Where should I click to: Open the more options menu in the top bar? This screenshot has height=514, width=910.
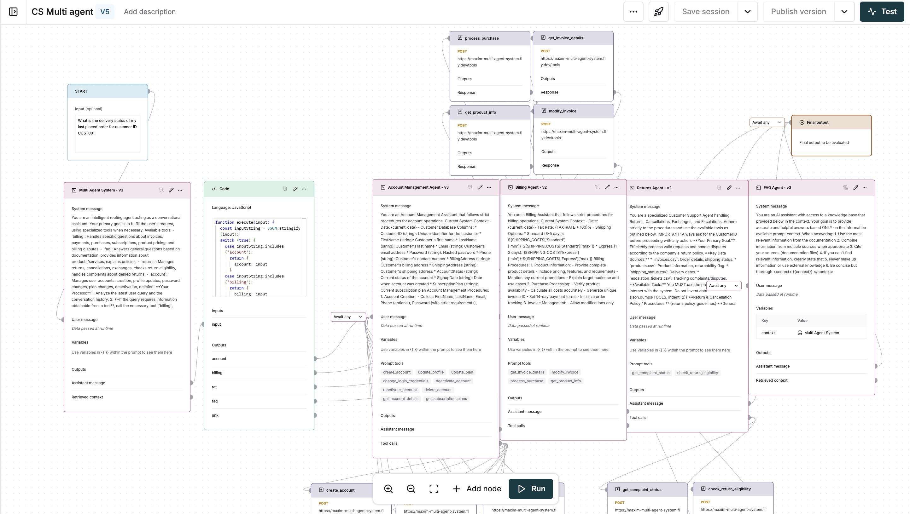tap(633, 11)
